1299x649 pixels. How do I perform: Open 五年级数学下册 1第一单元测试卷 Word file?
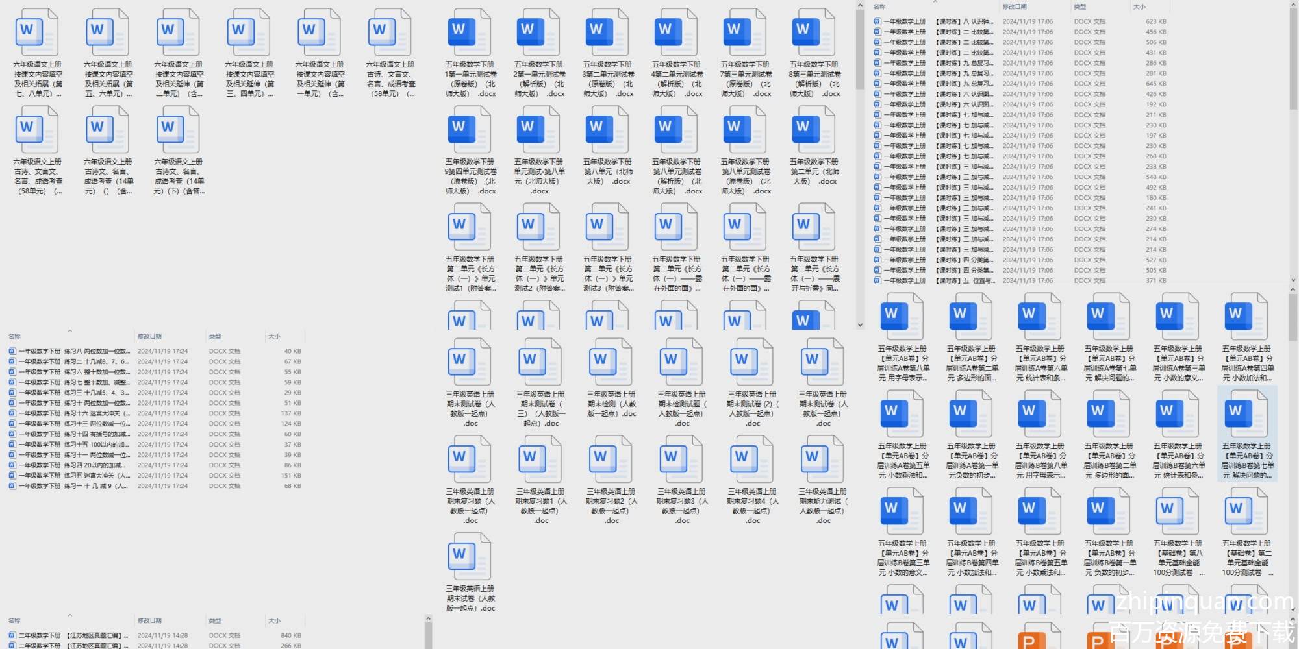coord(470,32)
